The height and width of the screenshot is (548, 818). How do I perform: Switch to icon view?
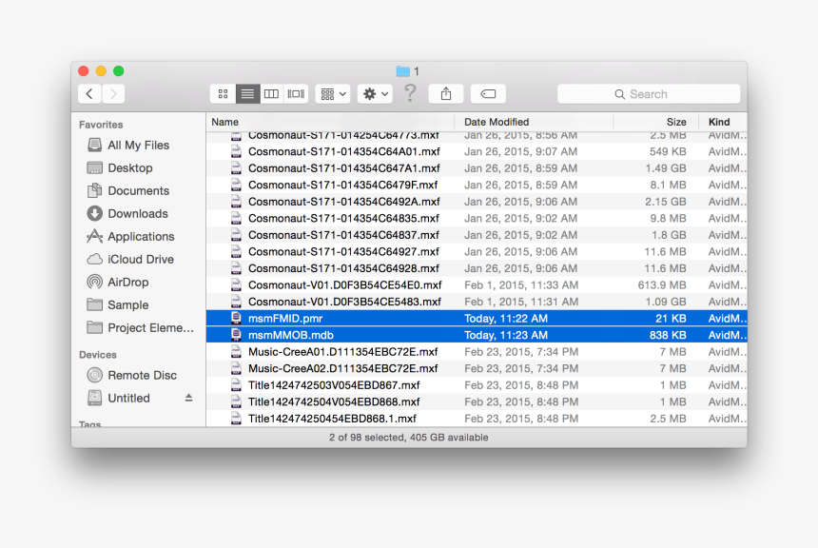223,94
